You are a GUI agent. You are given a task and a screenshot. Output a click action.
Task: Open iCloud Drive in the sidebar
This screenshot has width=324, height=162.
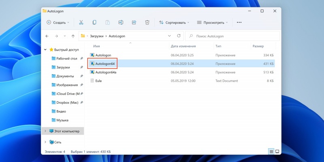click(68, 94)
